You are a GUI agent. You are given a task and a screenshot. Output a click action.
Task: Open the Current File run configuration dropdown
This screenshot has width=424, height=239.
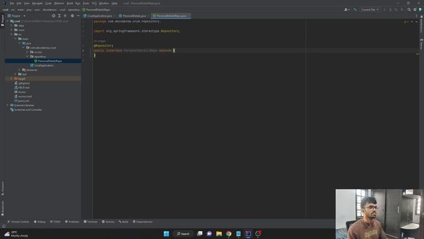370,9
